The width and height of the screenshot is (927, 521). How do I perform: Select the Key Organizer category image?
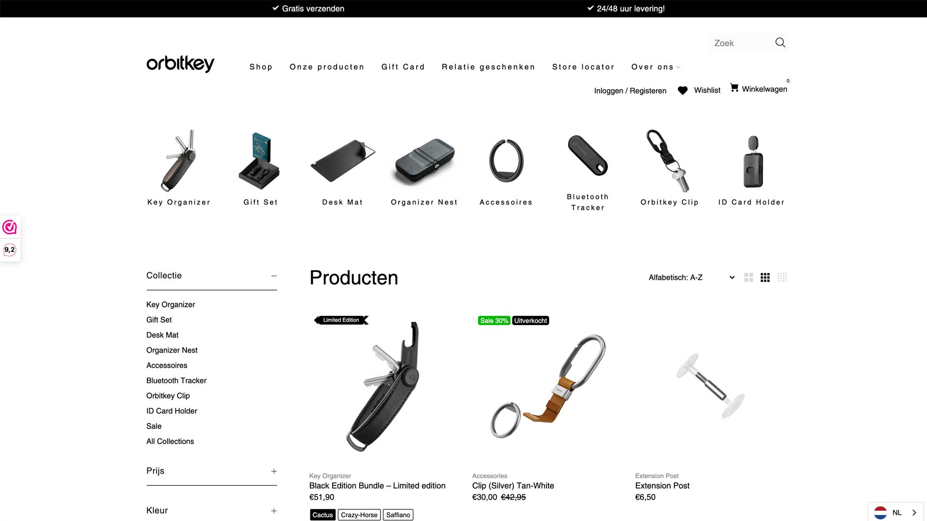pyautogui.click(x=179, y=161)
